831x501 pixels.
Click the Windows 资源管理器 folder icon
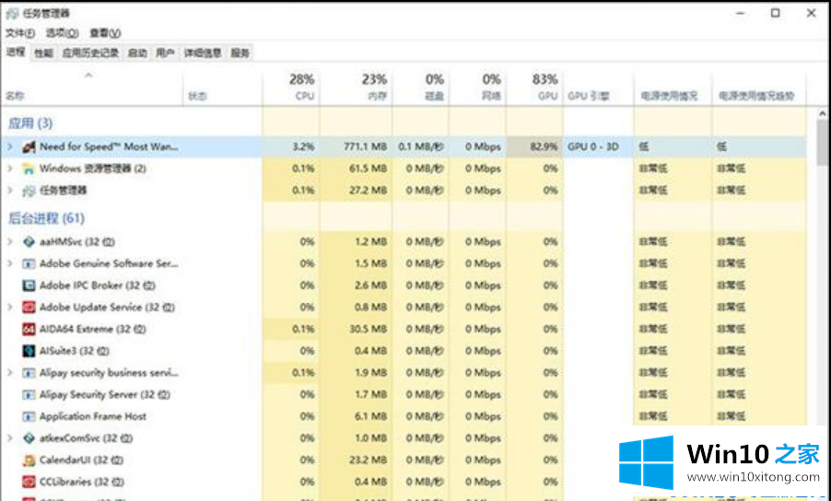click(29, 169)
